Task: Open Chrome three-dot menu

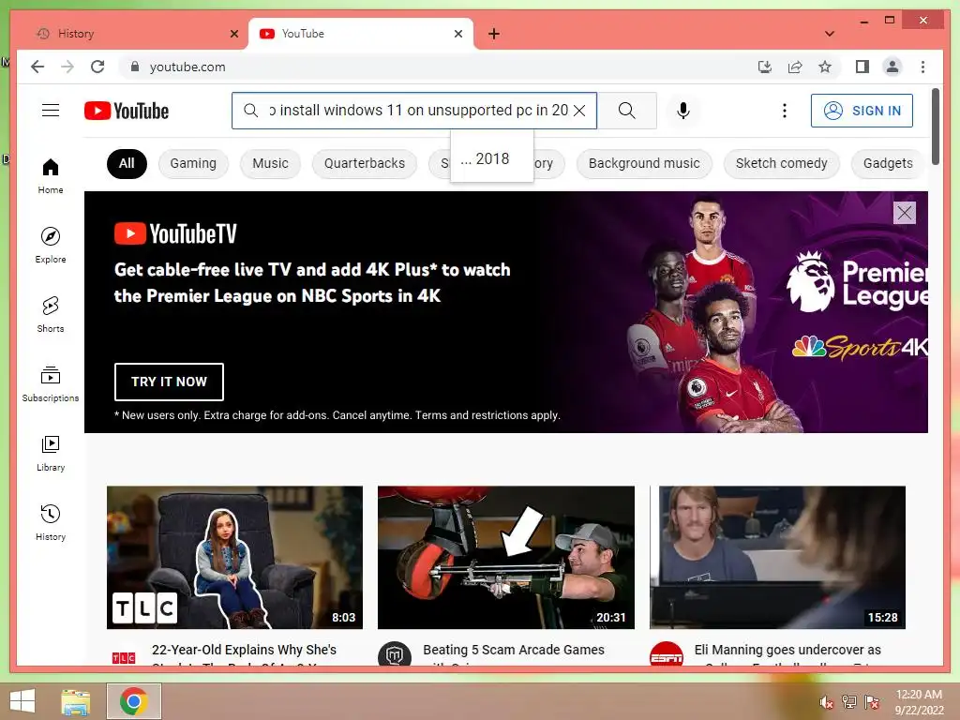Action: tap(922, 67)
